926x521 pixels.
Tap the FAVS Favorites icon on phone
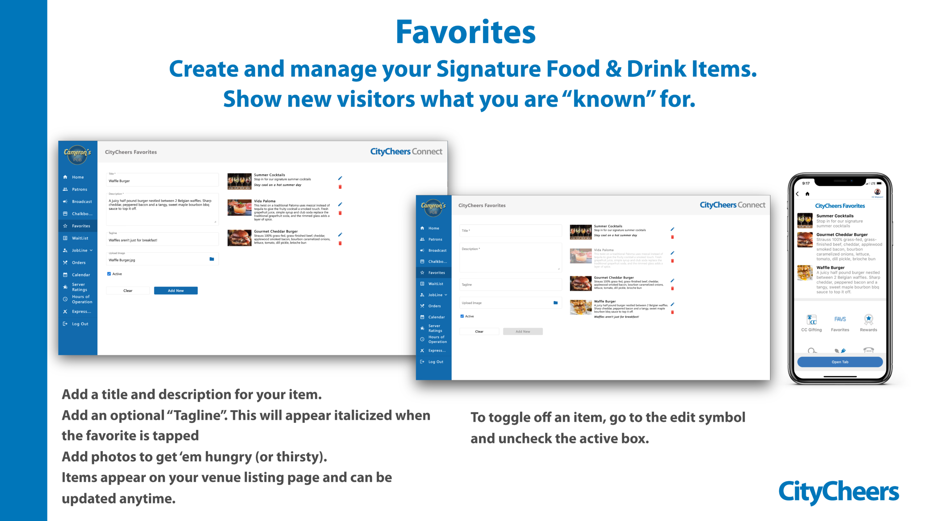click(x=840, y=319)
